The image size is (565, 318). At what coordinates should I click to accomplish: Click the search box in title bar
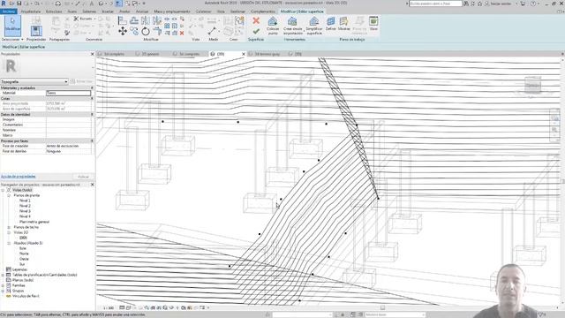(x=435, y=4)
